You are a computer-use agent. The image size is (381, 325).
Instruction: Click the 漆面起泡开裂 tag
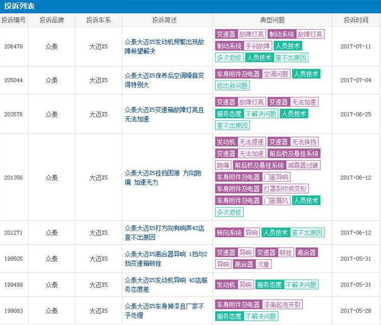[282, 305]
